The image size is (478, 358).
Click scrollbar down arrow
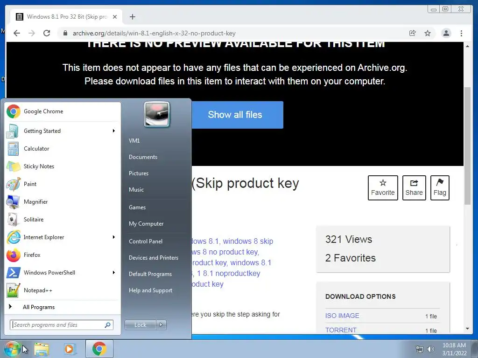pos(467,329)
